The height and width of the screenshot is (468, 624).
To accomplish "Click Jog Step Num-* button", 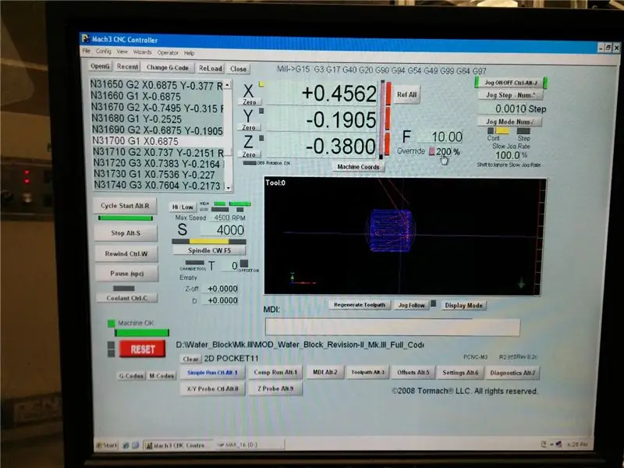I will [511, 94].
